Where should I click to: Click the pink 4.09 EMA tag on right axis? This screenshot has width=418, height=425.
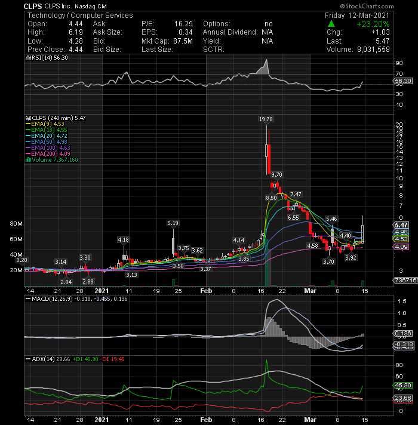coord(401,247)
